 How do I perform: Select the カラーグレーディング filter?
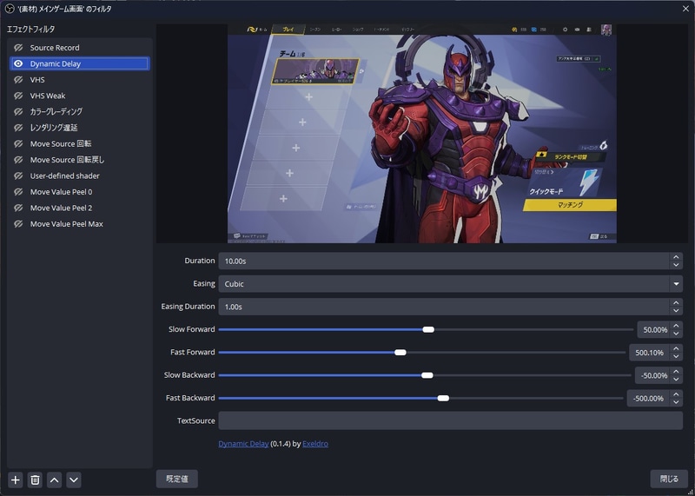point(80,112)
